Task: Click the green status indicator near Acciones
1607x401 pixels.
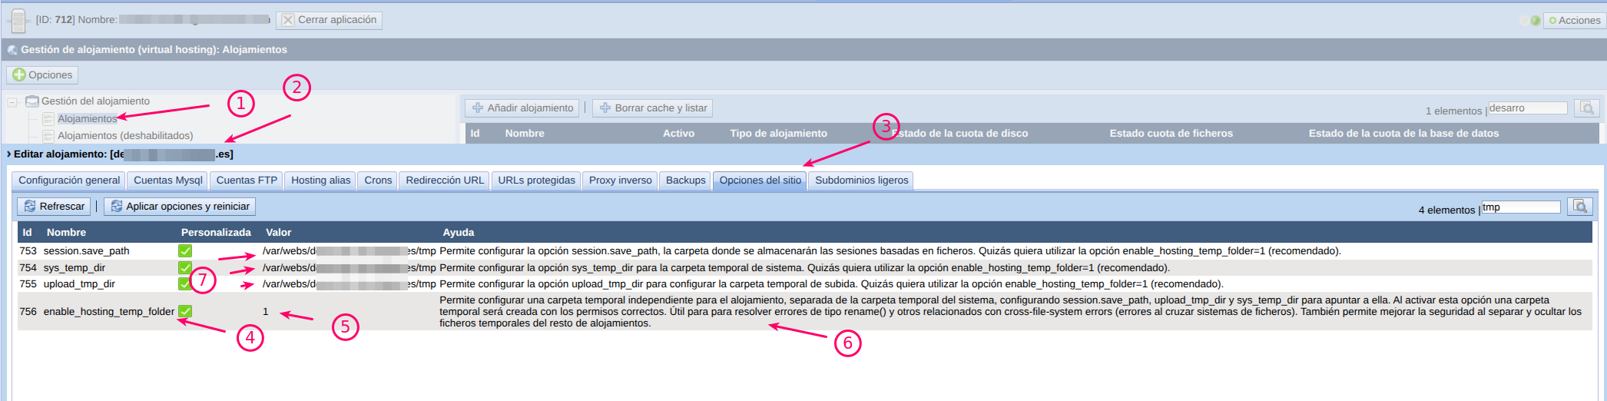Action: click(x=1535, y=21)
